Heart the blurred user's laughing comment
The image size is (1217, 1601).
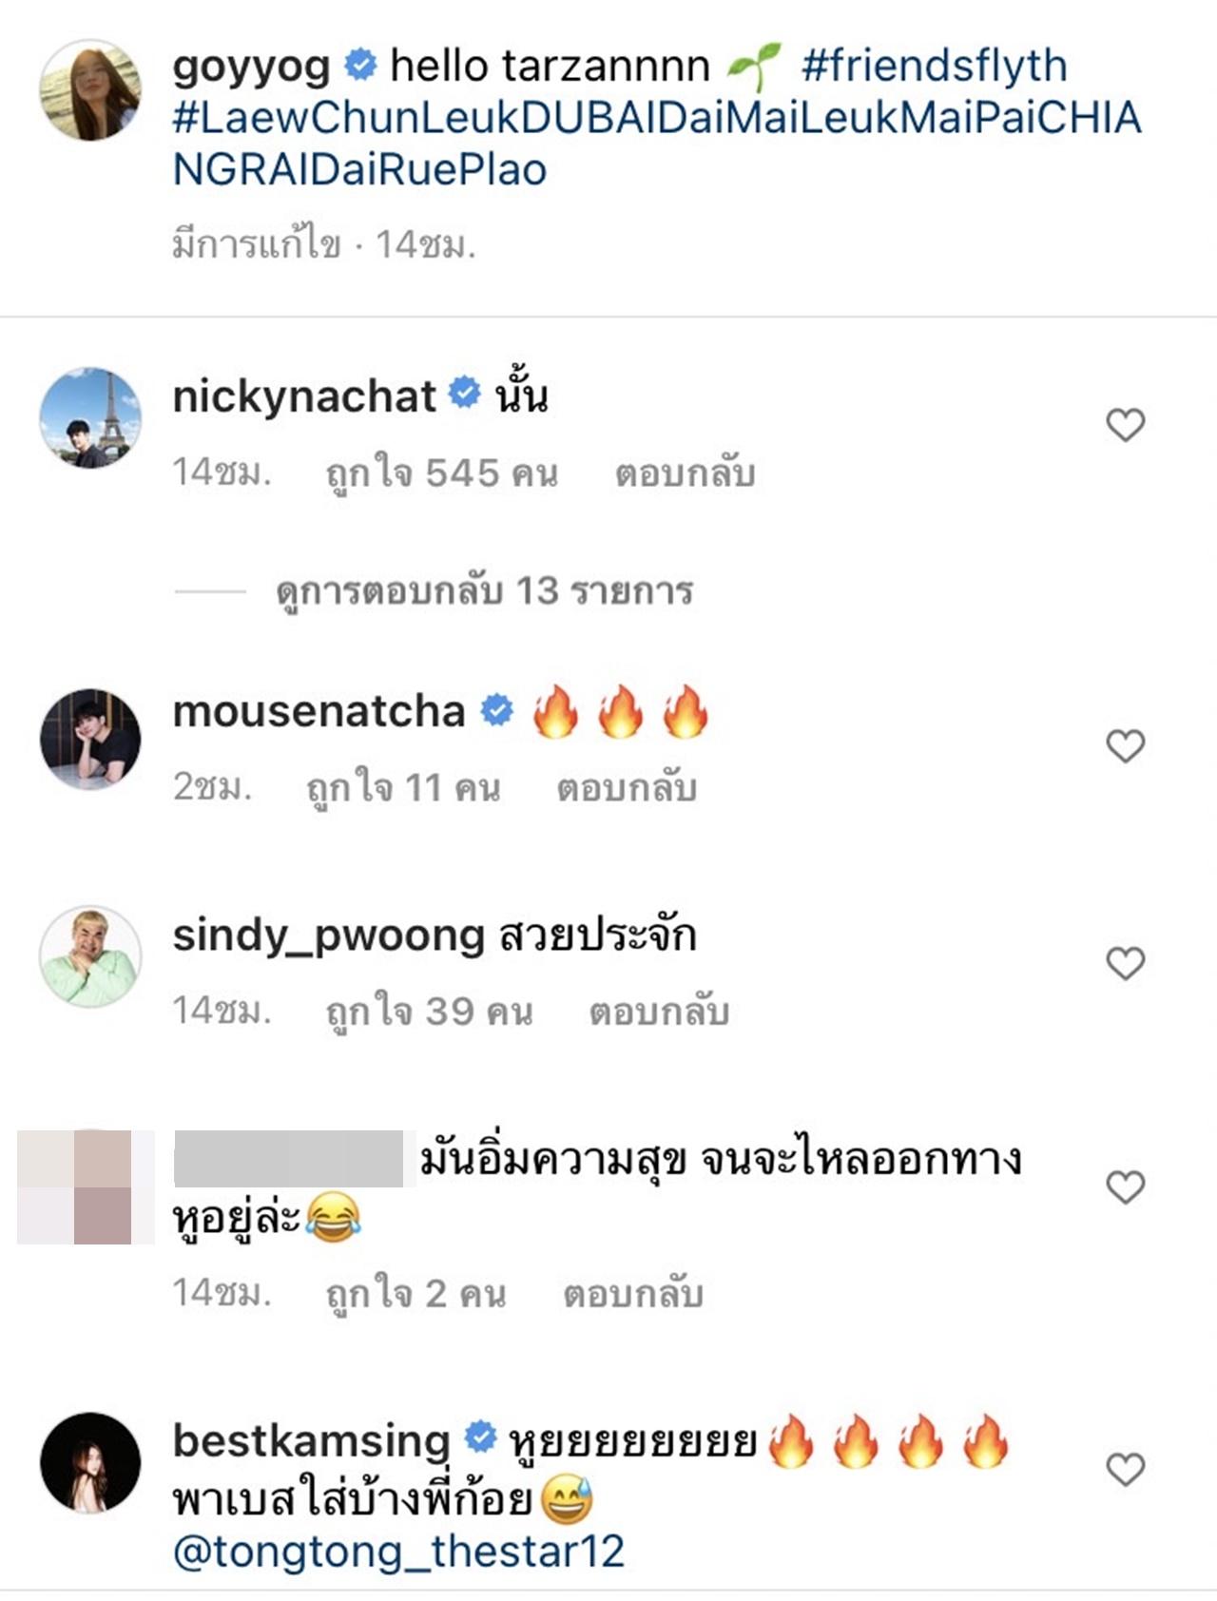point(1125,1187)
